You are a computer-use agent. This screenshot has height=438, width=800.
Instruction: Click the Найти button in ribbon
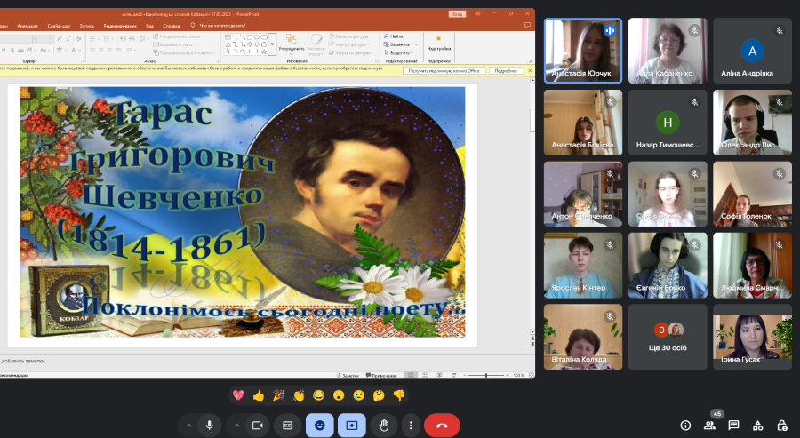pos(394,36)
